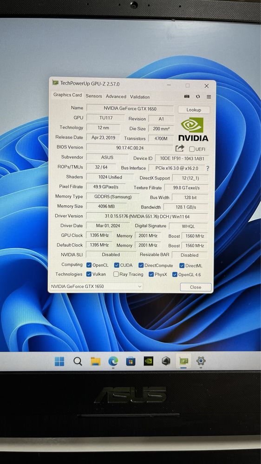The width and height of the screenshot is (261, 464).
Task: Click ROPs/TMUs value 32 / 64
Action: 101,167
